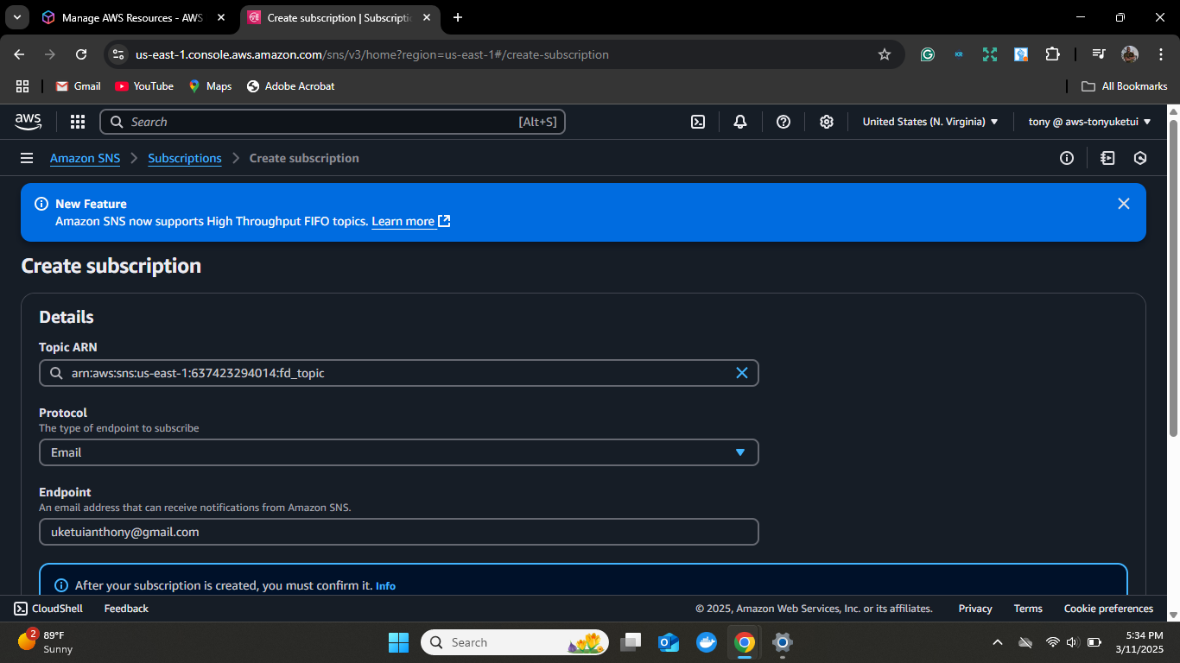Open Docker Desktop from the taskbar
Image resolution: width=1180 pixels, height=663 pixels.
707,642
